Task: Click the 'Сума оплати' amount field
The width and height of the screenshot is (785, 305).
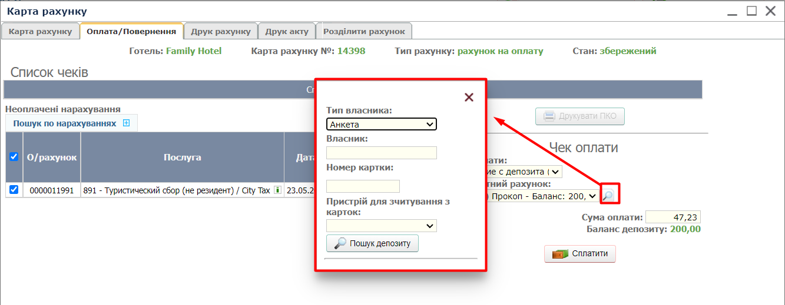Action: click(673, 217)
